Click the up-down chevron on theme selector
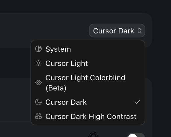Viewport: 171px width, 137px height. [139, 31]
